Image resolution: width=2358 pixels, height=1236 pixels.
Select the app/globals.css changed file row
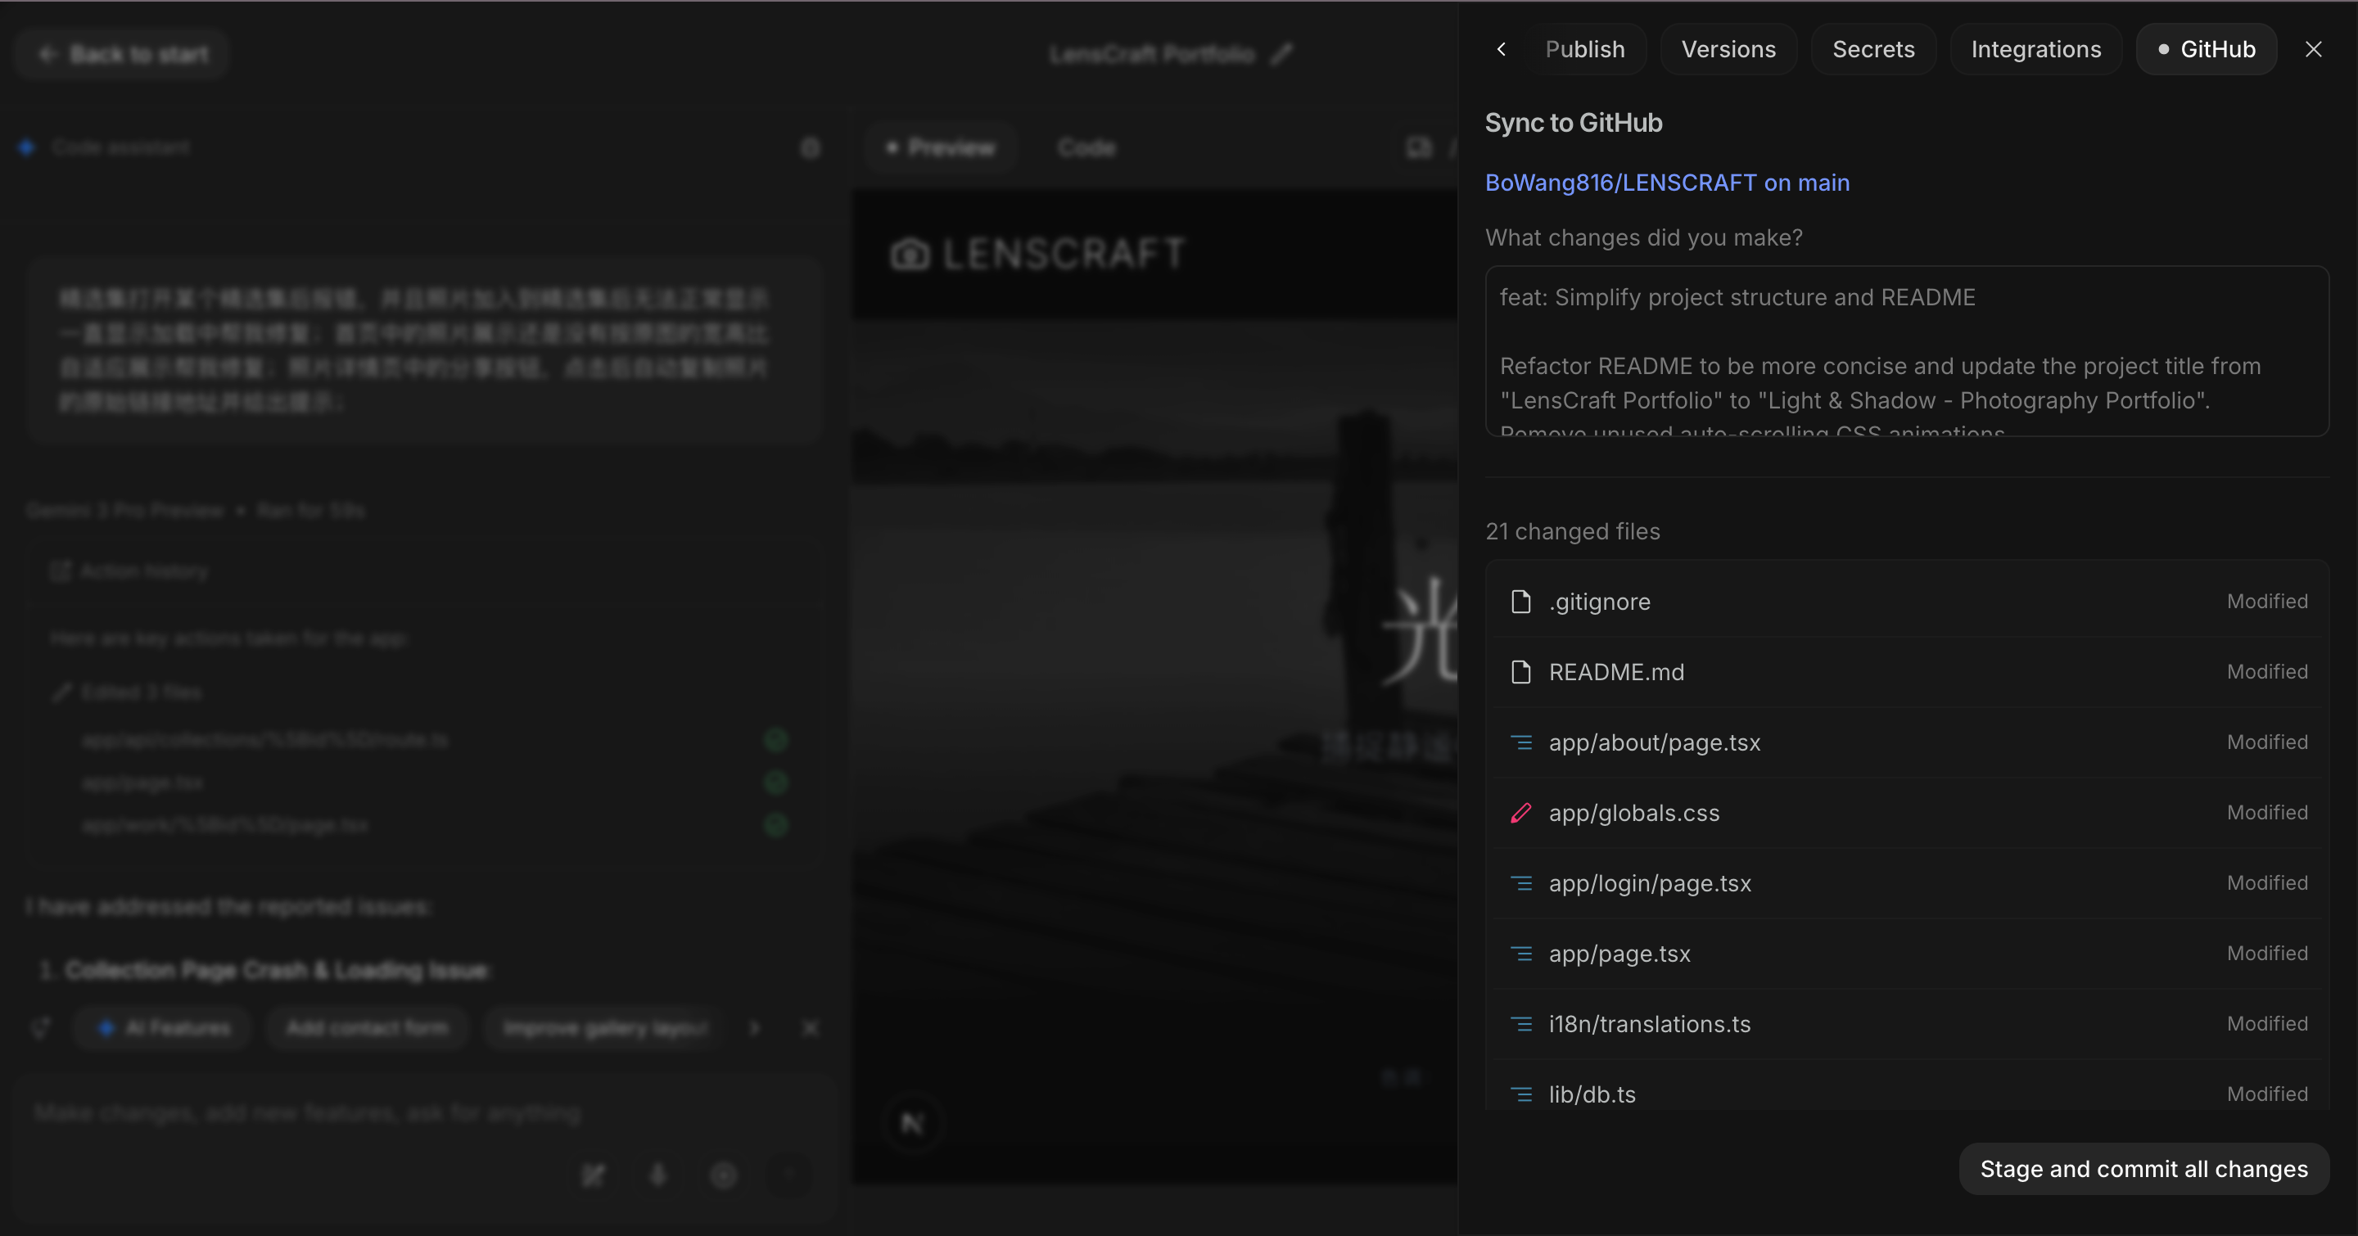1908,813
